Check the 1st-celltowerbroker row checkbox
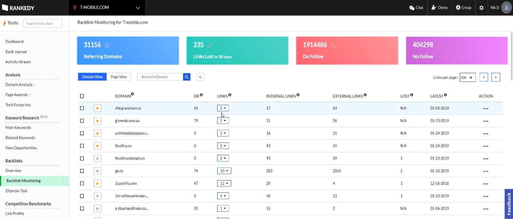Viewport: 513px width, 219px height. tap(82, 196)
